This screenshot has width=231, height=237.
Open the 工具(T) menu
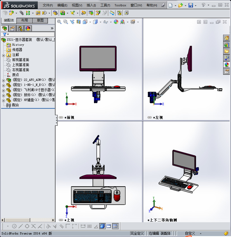pos(105,5)
